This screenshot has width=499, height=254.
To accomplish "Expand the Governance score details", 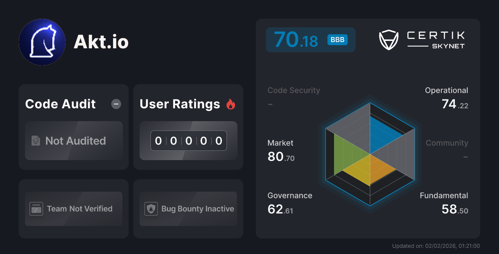I will pos(290,203).
